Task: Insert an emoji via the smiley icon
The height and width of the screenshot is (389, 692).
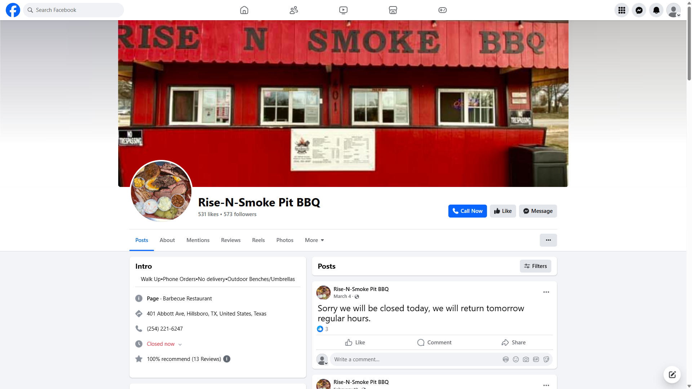Action: coord(516,359)
